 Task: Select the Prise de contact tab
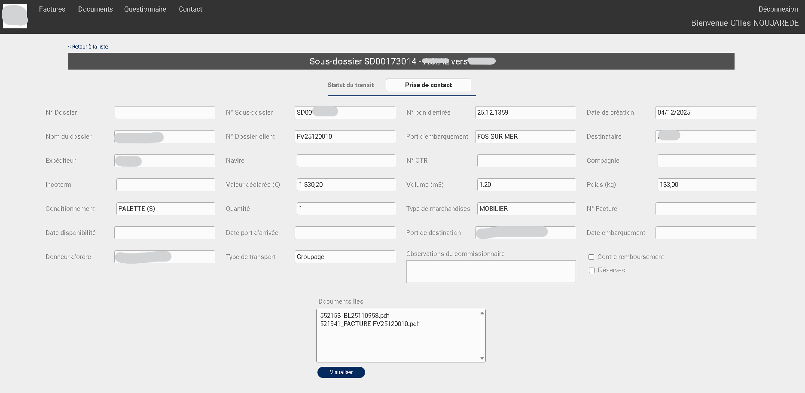click(x=428, y=85)
